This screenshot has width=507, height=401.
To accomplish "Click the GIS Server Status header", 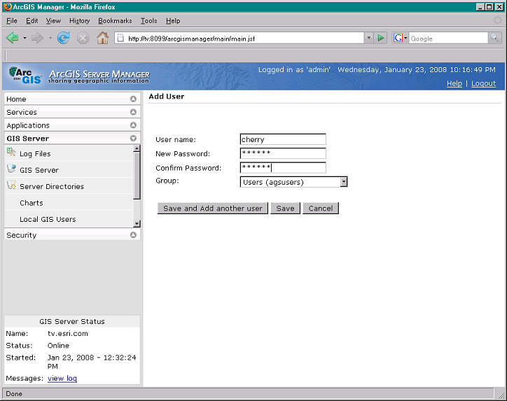I will click(72, 321).
